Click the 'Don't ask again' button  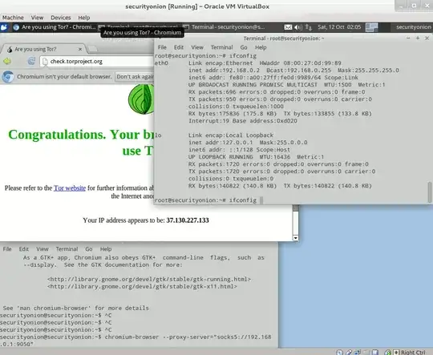point(135,76)
